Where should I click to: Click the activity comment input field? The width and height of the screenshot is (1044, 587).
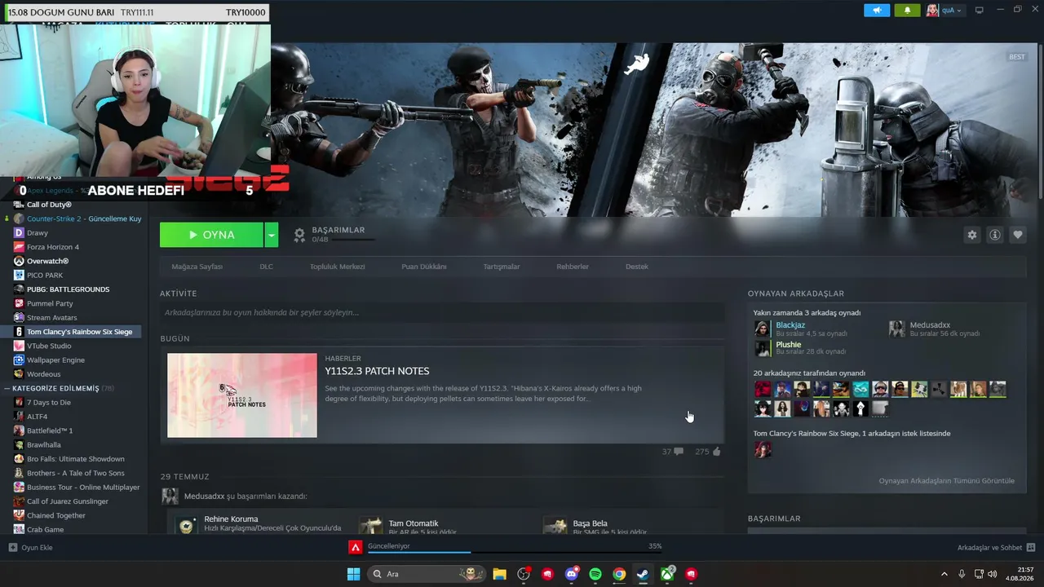tap(442, 312)
